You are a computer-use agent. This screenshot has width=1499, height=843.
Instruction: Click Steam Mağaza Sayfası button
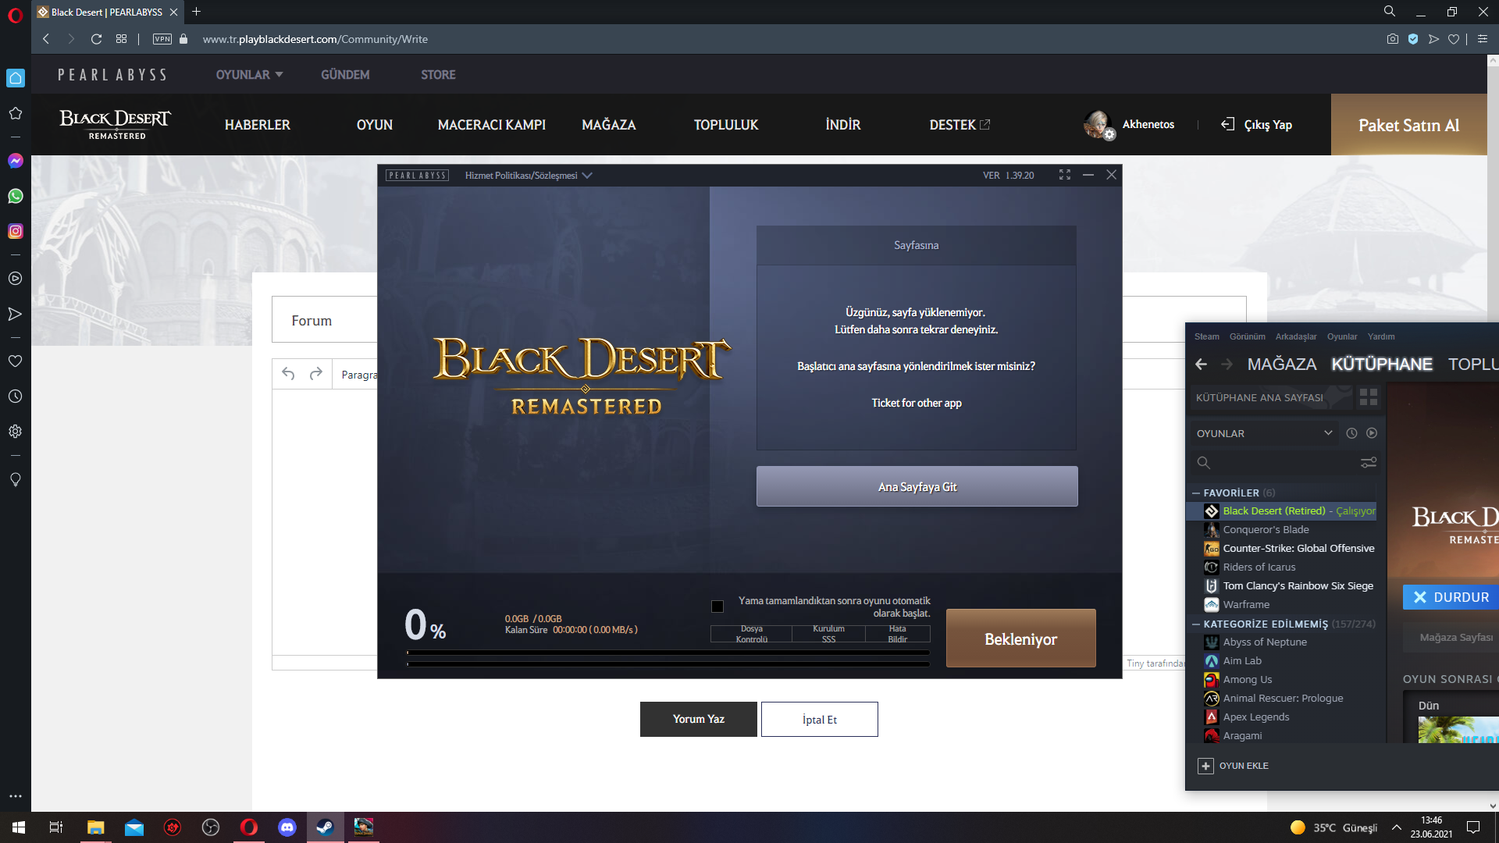point(1451,638)
